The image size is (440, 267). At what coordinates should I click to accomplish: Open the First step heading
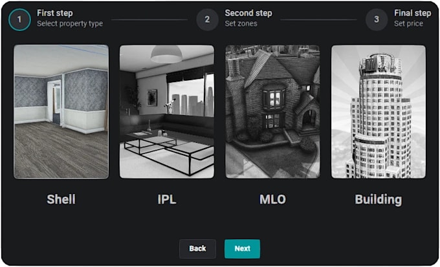[55, 13]
